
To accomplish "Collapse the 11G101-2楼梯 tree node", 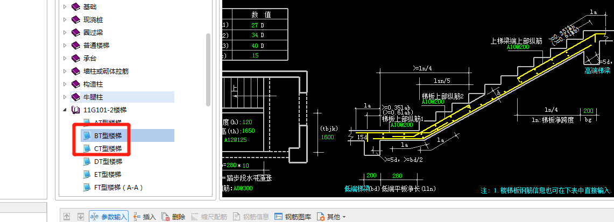I will point(65,110).
